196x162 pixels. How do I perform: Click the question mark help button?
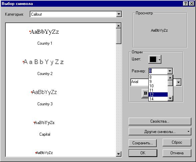186,3
